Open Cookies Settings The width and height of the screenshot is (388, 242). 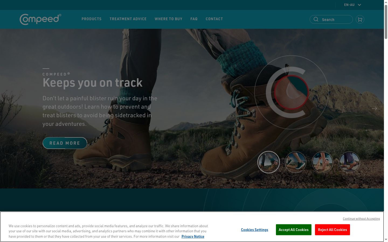(x=255, y=230)
